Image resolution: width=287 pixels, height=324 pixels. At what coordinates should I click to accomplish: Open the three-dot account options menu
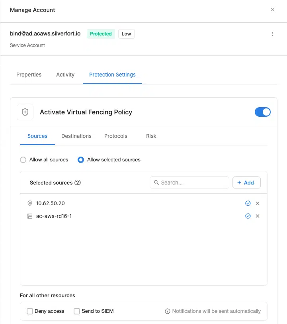point(273,34)
